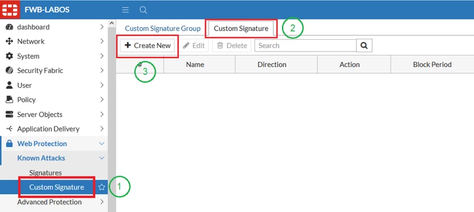
Task: Click the Network arrows icon
Action: (9, 41)
